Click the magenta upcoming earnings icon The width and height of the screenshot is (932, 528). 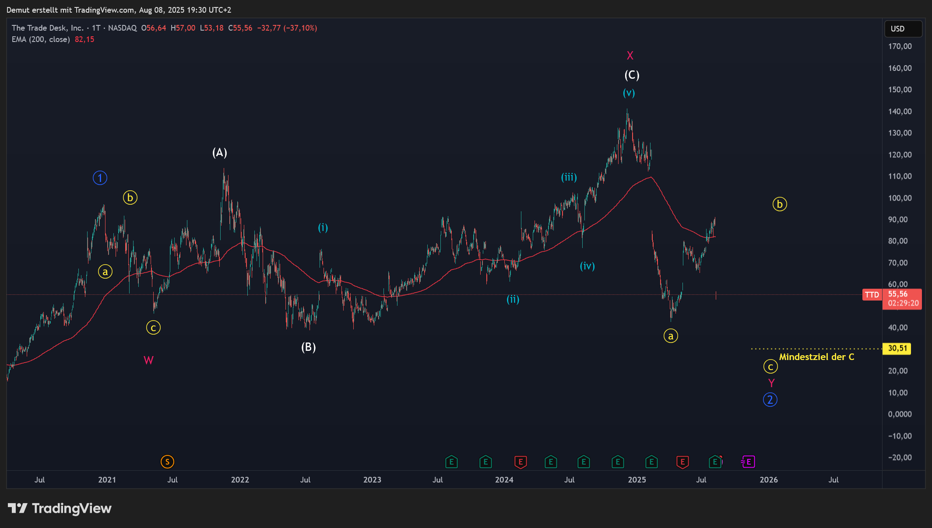(748, 462)
